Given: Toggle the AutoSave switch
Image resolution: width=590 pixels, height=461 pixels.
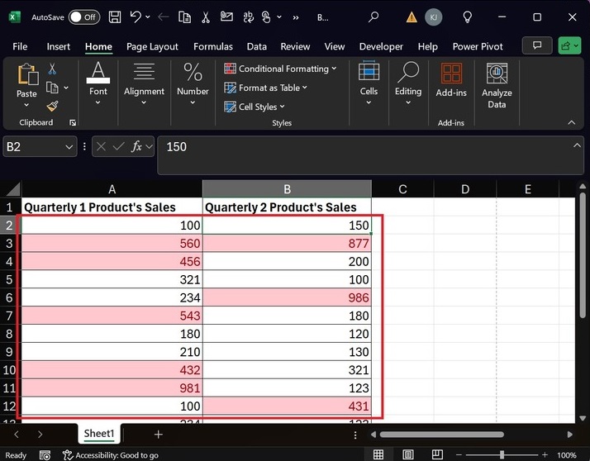Looking at the screenshot, I should pos(83,17).
